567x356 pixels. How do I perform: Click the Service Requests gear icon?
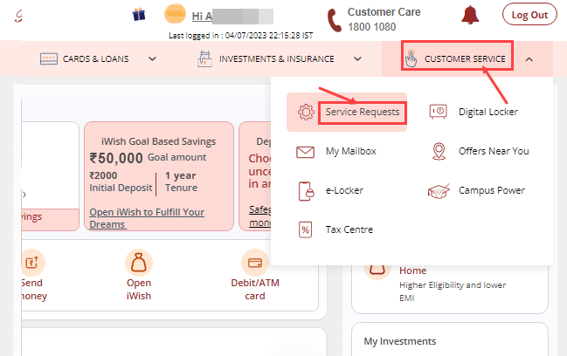tap(306, 112)
